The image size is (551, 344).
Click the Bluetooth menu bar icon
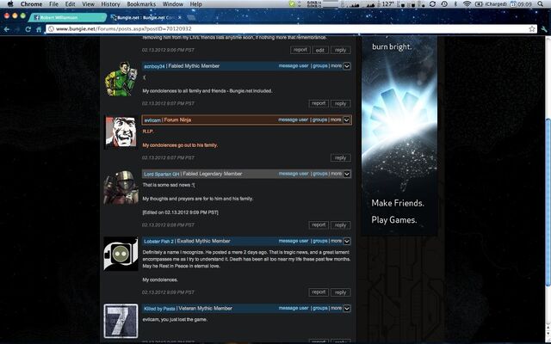pos(455,3)
